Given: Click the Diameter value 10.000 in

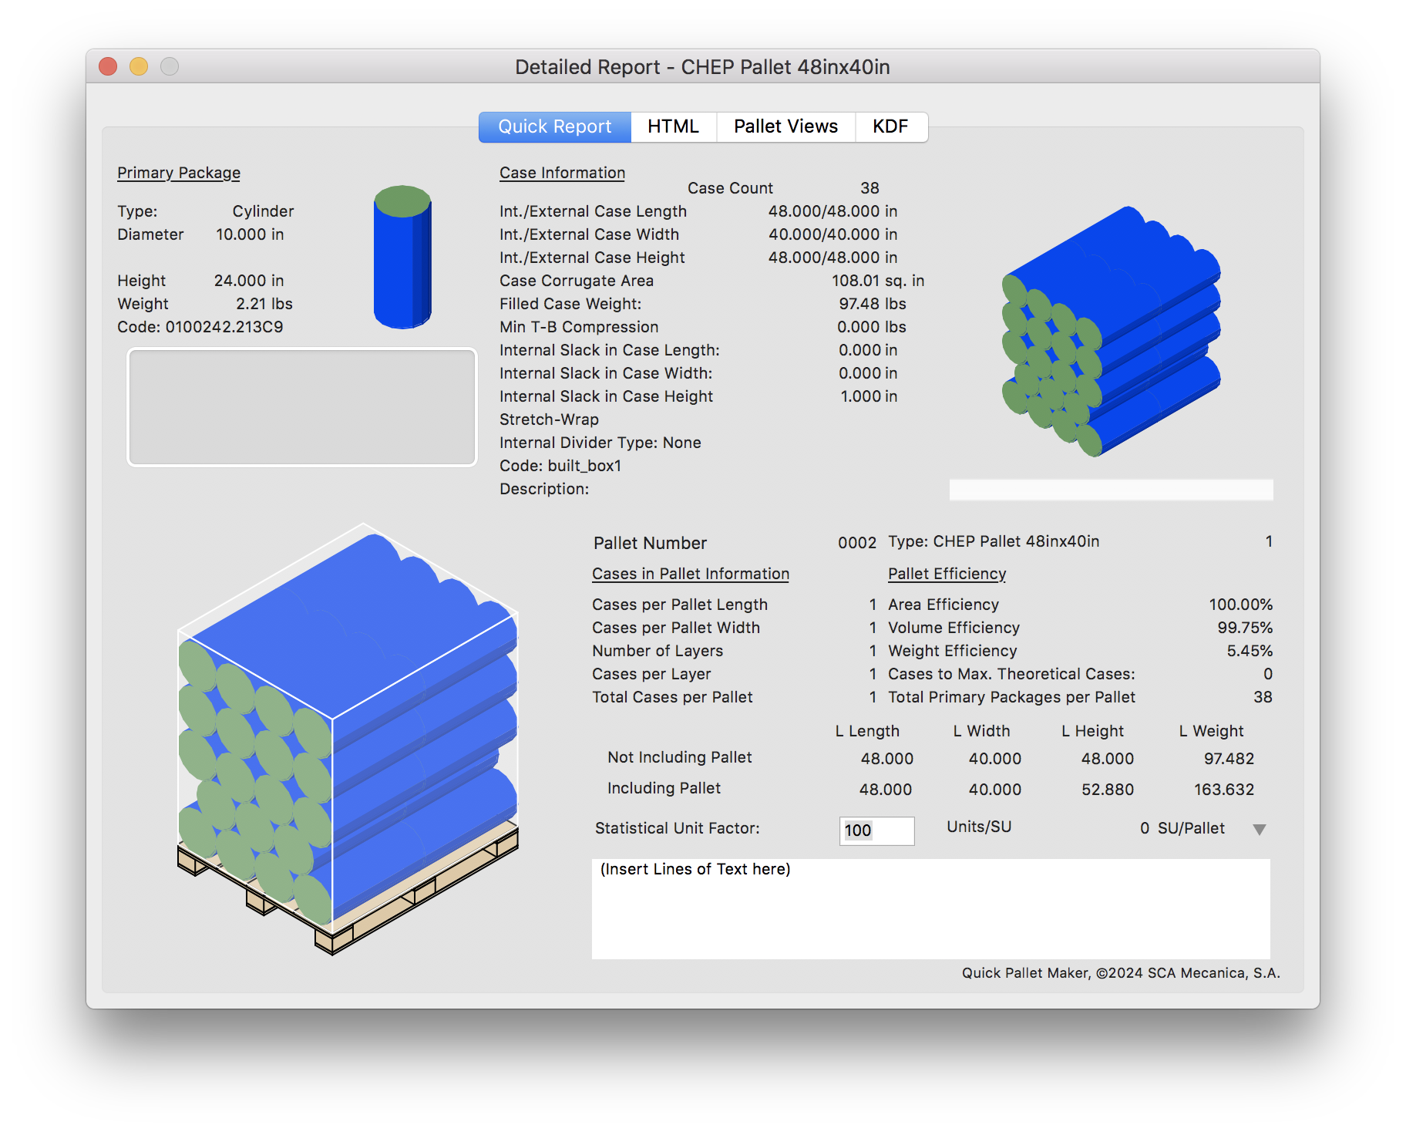Looking at the screenshot, I should click(x=250, y=234).
